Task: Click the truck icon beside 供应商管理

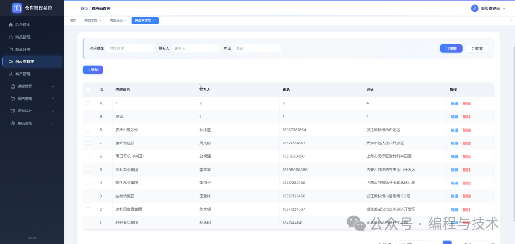Action: (10, 62)
